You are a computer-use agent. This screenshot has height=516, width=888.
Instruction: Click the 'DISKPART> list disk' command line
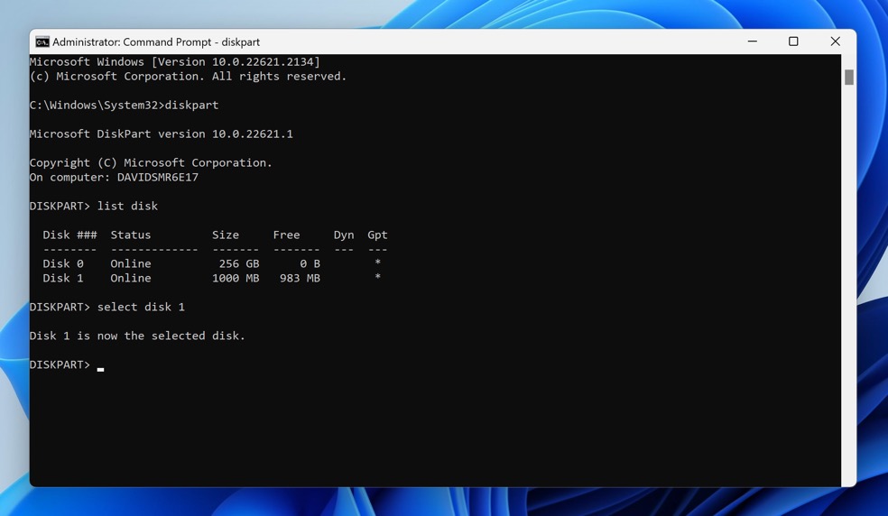[94, 206]
